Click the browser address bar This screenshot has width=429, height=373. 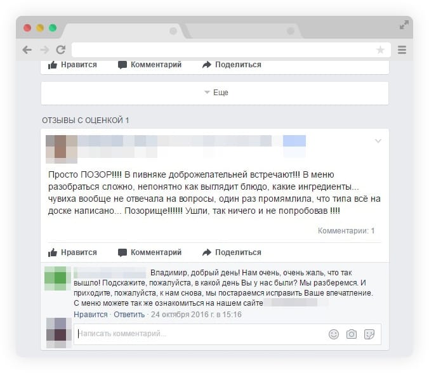pyautogui.click(x=231, y=49)
